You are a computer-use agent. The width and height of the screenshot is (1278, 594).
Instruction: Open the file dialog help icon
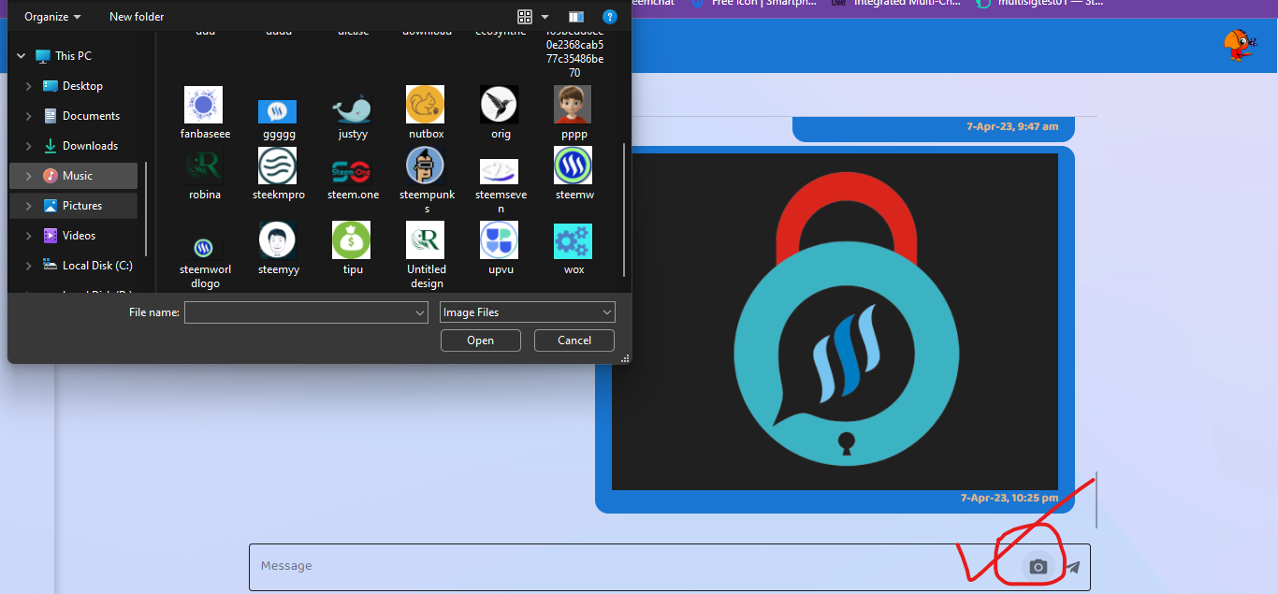(610, 17)
